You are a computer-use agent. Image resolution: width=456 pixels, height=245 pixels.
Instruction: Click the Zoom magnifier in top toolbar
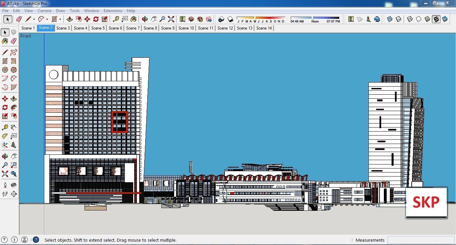click(162, 19)
